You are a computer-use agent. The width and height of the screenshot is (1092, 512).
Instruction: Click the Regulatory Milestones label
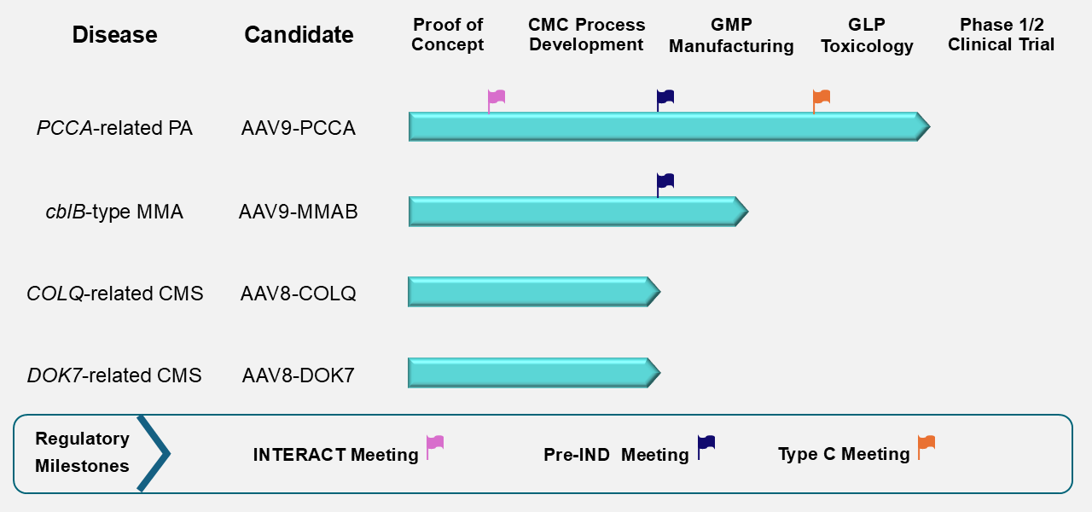point(82,452)
